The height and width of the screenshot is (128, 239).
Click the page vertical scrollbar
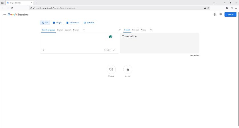[238, 69]
